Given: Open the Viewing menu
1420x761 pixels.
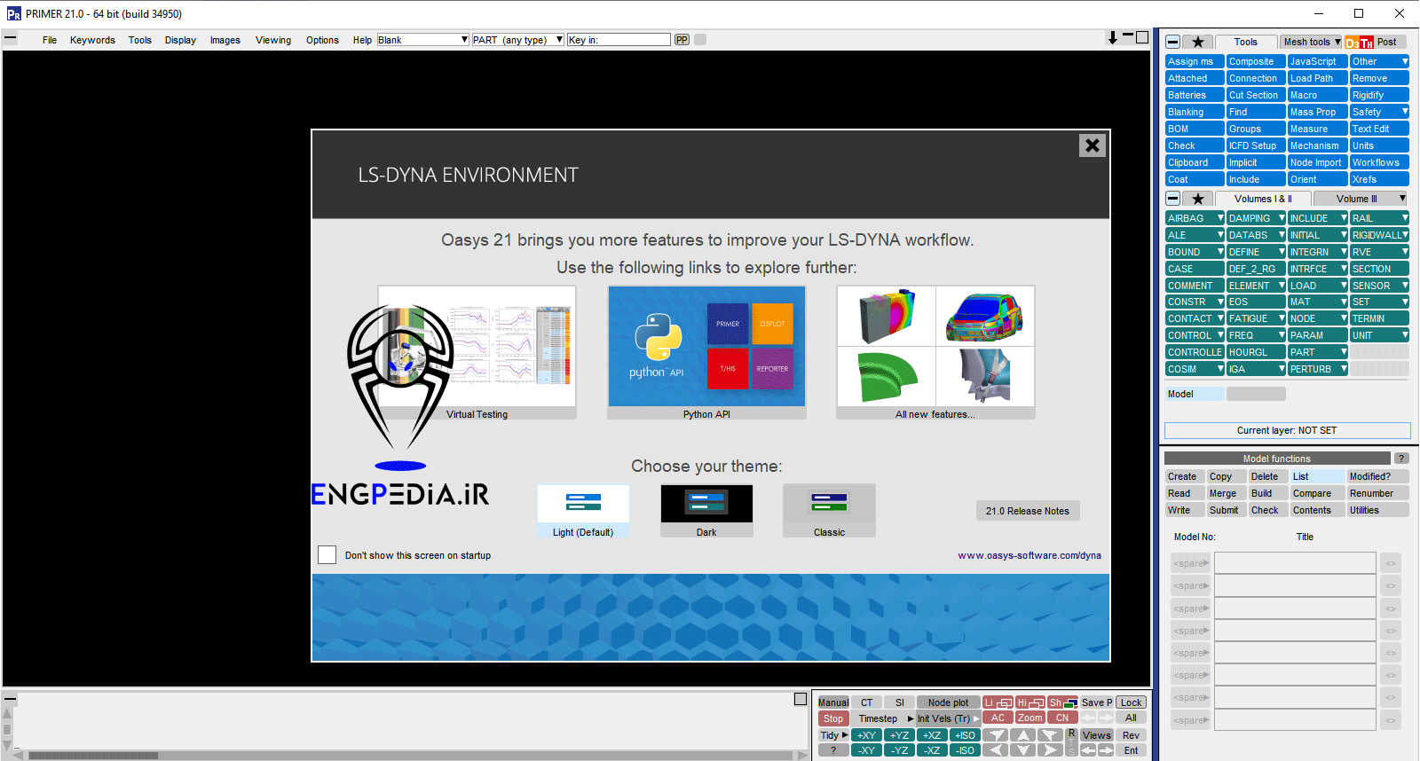Looking at the screenshot, I should coord(273,40).
